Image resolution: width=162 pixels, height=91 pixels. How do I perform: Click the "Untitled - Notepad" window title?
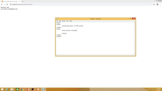click(x=96, y=19)
